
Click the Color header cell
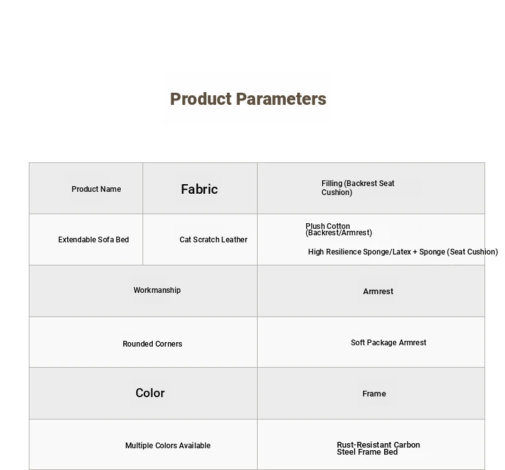(x=143, y=393)
